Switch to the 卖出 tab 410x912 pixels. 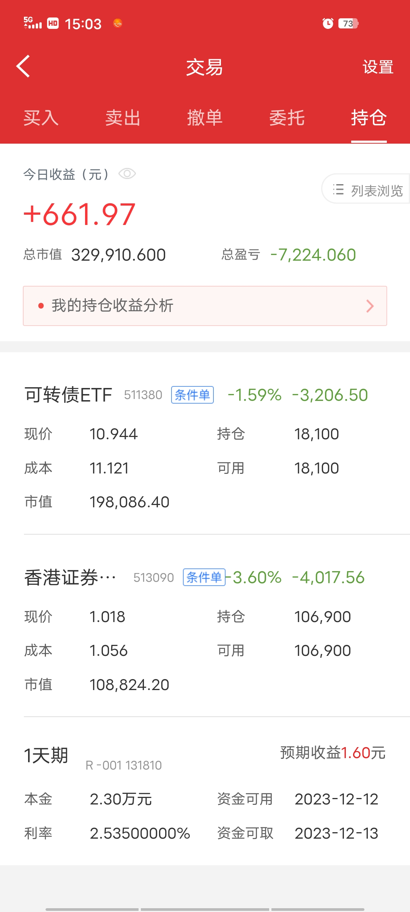point(123,118)
